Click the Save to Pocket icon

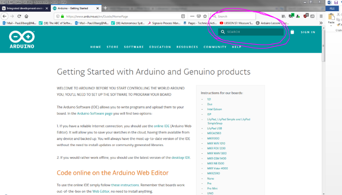tap(198, 16)
